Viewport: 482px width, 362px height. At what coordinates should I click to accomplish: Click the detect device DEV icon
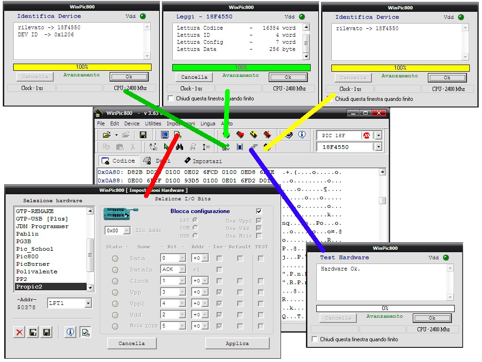coord(226,148)
